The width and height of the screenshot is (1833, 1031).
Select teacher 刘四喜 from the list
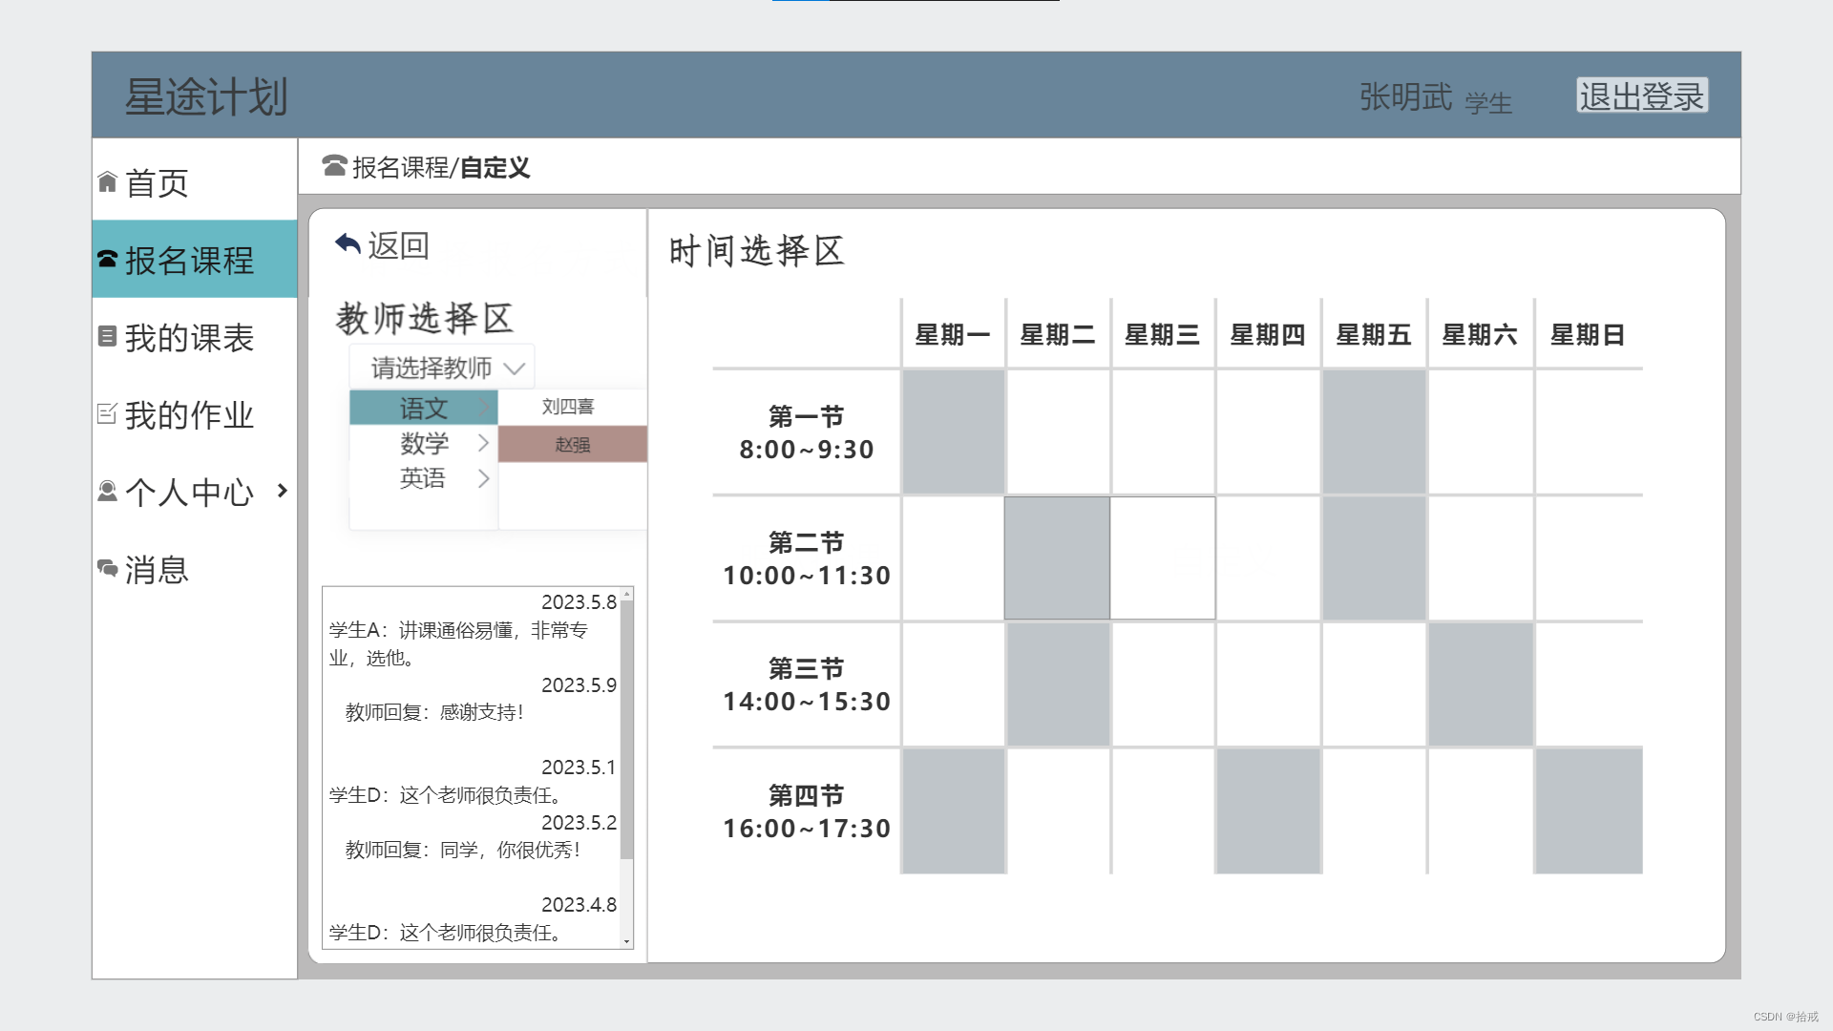click(x=569, y=407)
